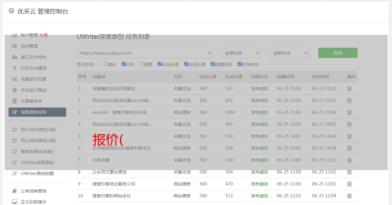Open UWriter原创标题 in the sidebar

coord(37,174)
